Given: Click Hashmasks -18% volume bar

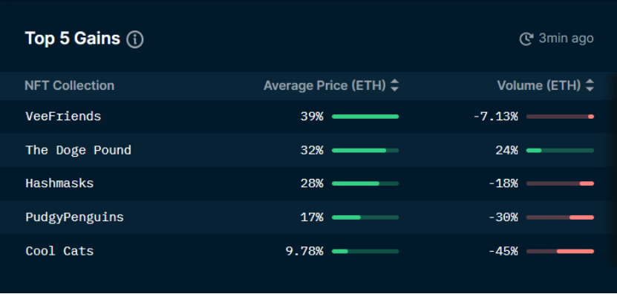Looking at the screenshot, I should [x=560, y=184].
